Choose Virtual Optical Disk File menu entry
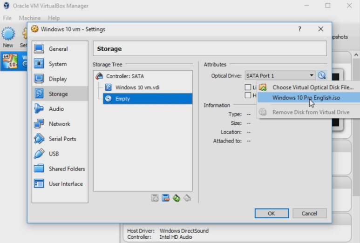The image size is (360, 243). [309, 87]
